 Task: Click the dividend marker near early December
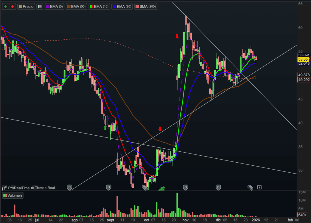(218, 188)
